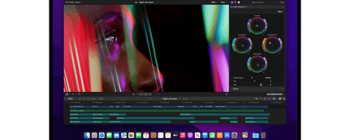Open the Night Life Neon timeline project menu
This screenshot has width=350, height=140.
171,99
